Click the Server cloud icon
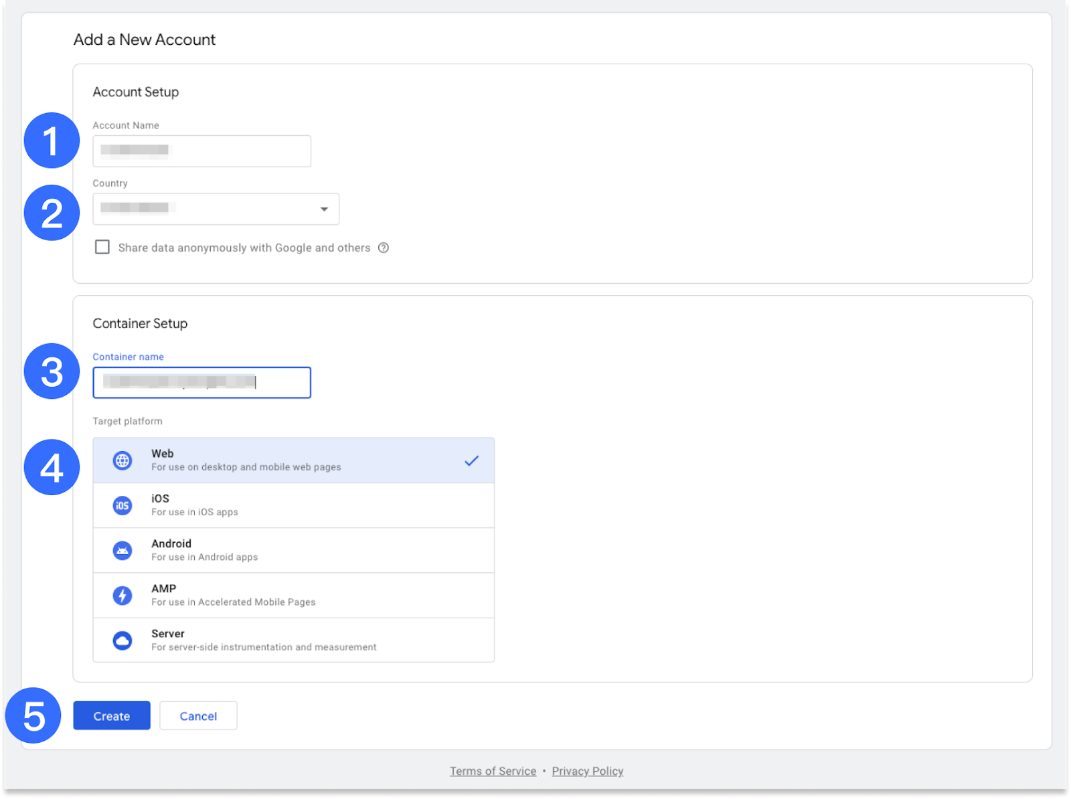Screen dimensions: 1071x799 click(x=122, y=640)
